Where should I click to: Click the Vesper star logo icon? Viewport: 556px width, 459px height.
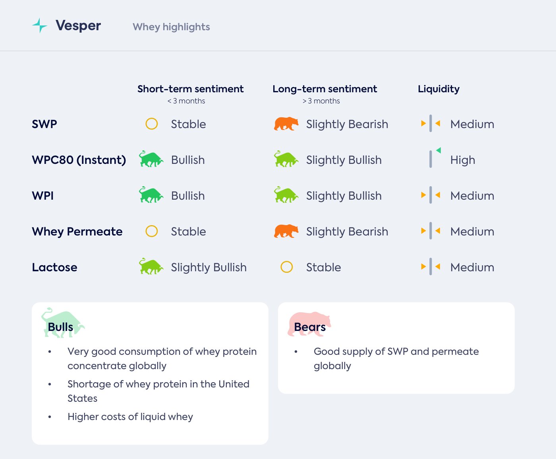click(x=39, y=25)
